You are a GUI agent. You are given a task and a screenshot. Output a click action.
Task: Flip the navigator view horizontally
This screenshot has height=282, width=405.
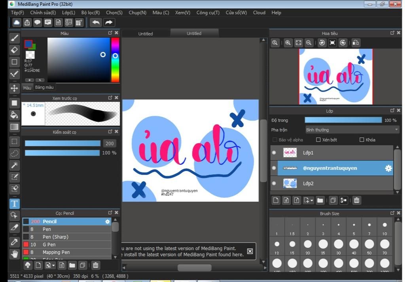pyautogui.click(x=356, y=43)
